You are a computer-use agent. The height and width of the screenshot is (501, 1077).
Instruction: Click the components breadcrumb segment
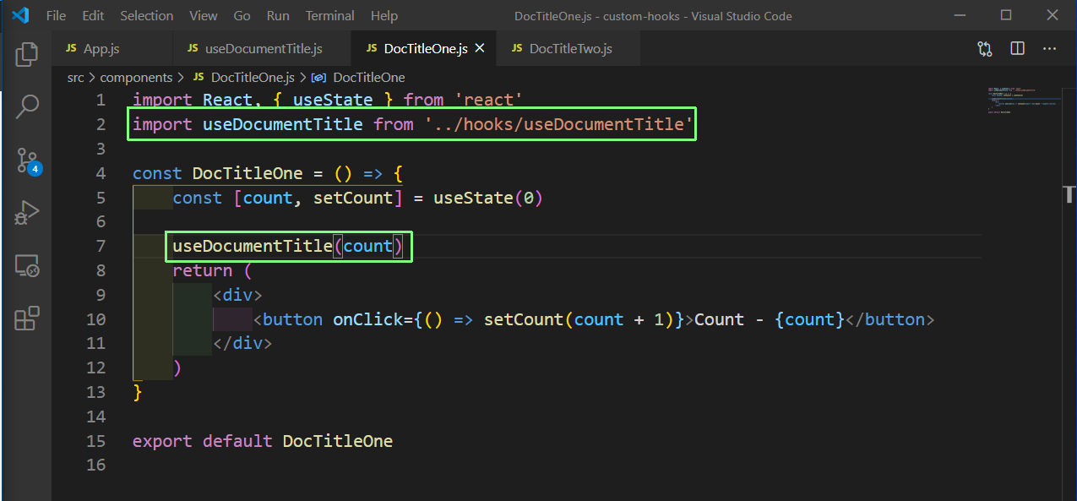pyautogui.click(x=136, y=77)
